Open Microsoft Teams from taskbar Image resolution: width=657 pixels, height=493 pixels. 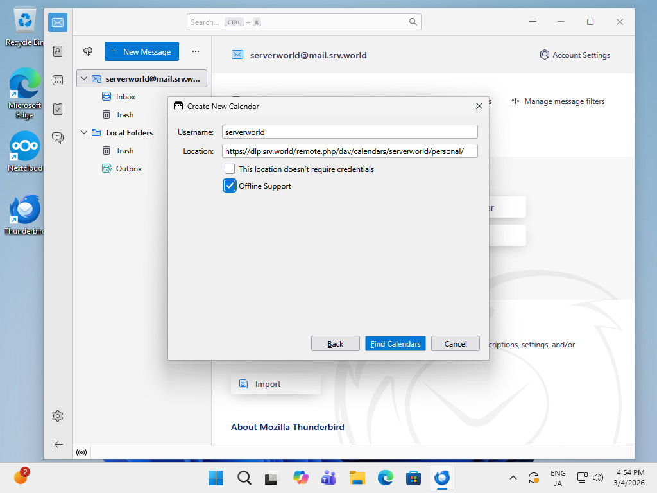point(329,478)
